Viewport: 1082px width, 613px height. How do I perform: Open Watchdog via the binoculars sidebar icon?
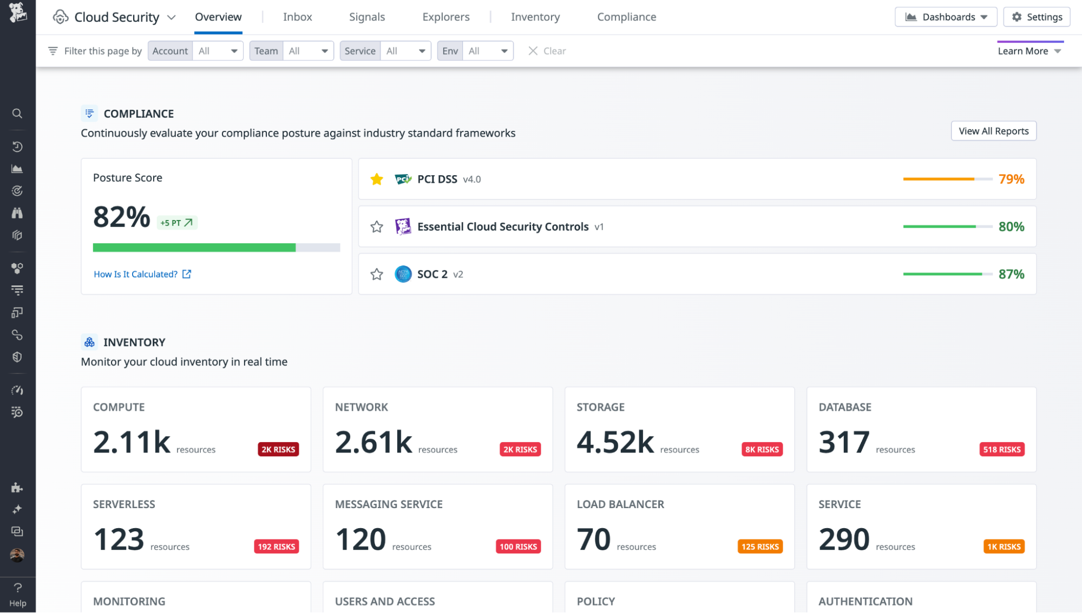[x=17, y=213]
